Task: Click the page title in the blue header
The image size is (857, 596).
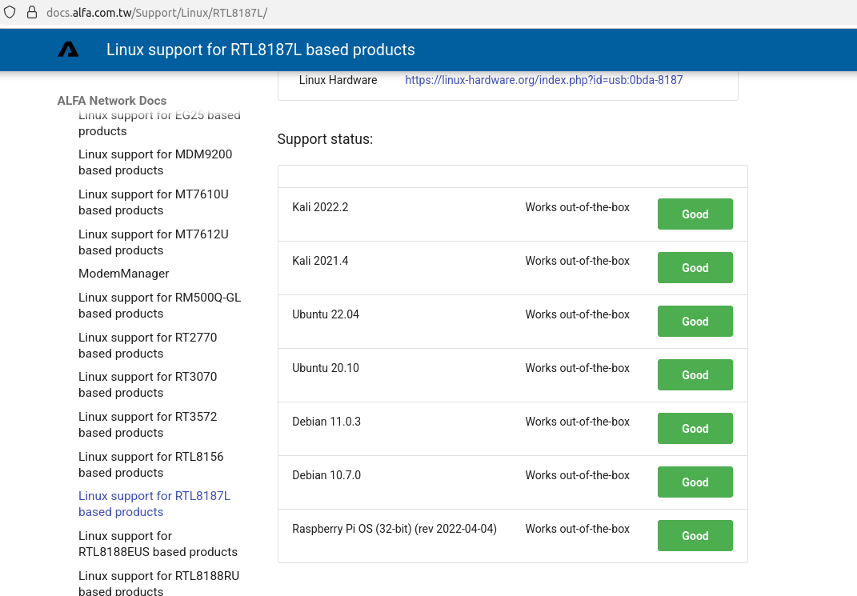Action: coord(261,50)
